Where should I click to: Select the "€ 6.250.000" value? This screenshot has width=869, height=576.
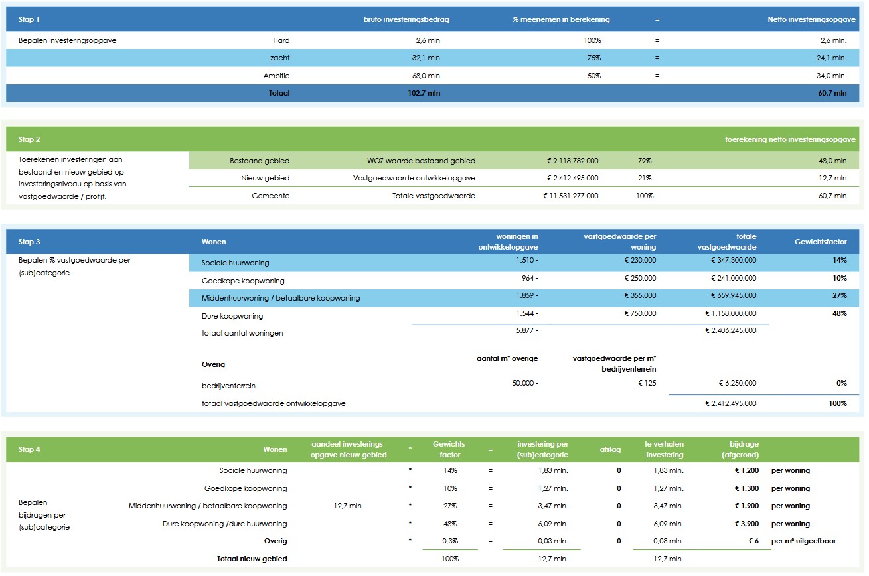click(x=737, y=383)
